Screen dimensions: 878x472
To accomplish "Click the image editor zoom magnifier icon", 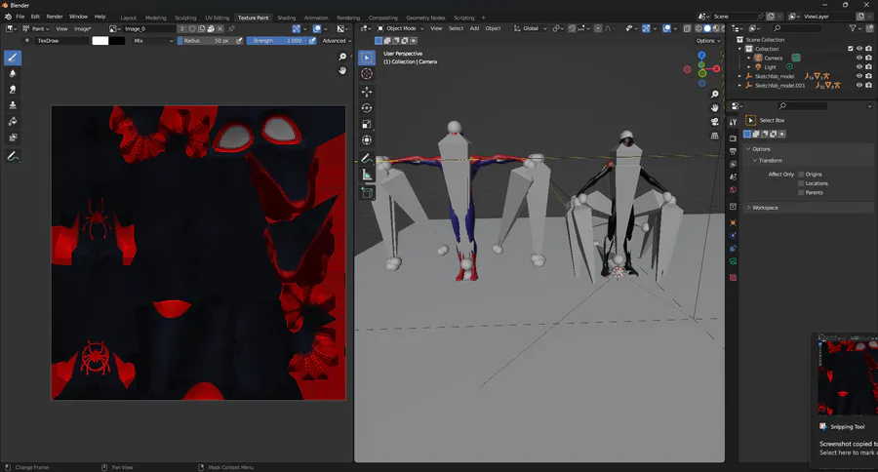I will [x=342, y=58].
